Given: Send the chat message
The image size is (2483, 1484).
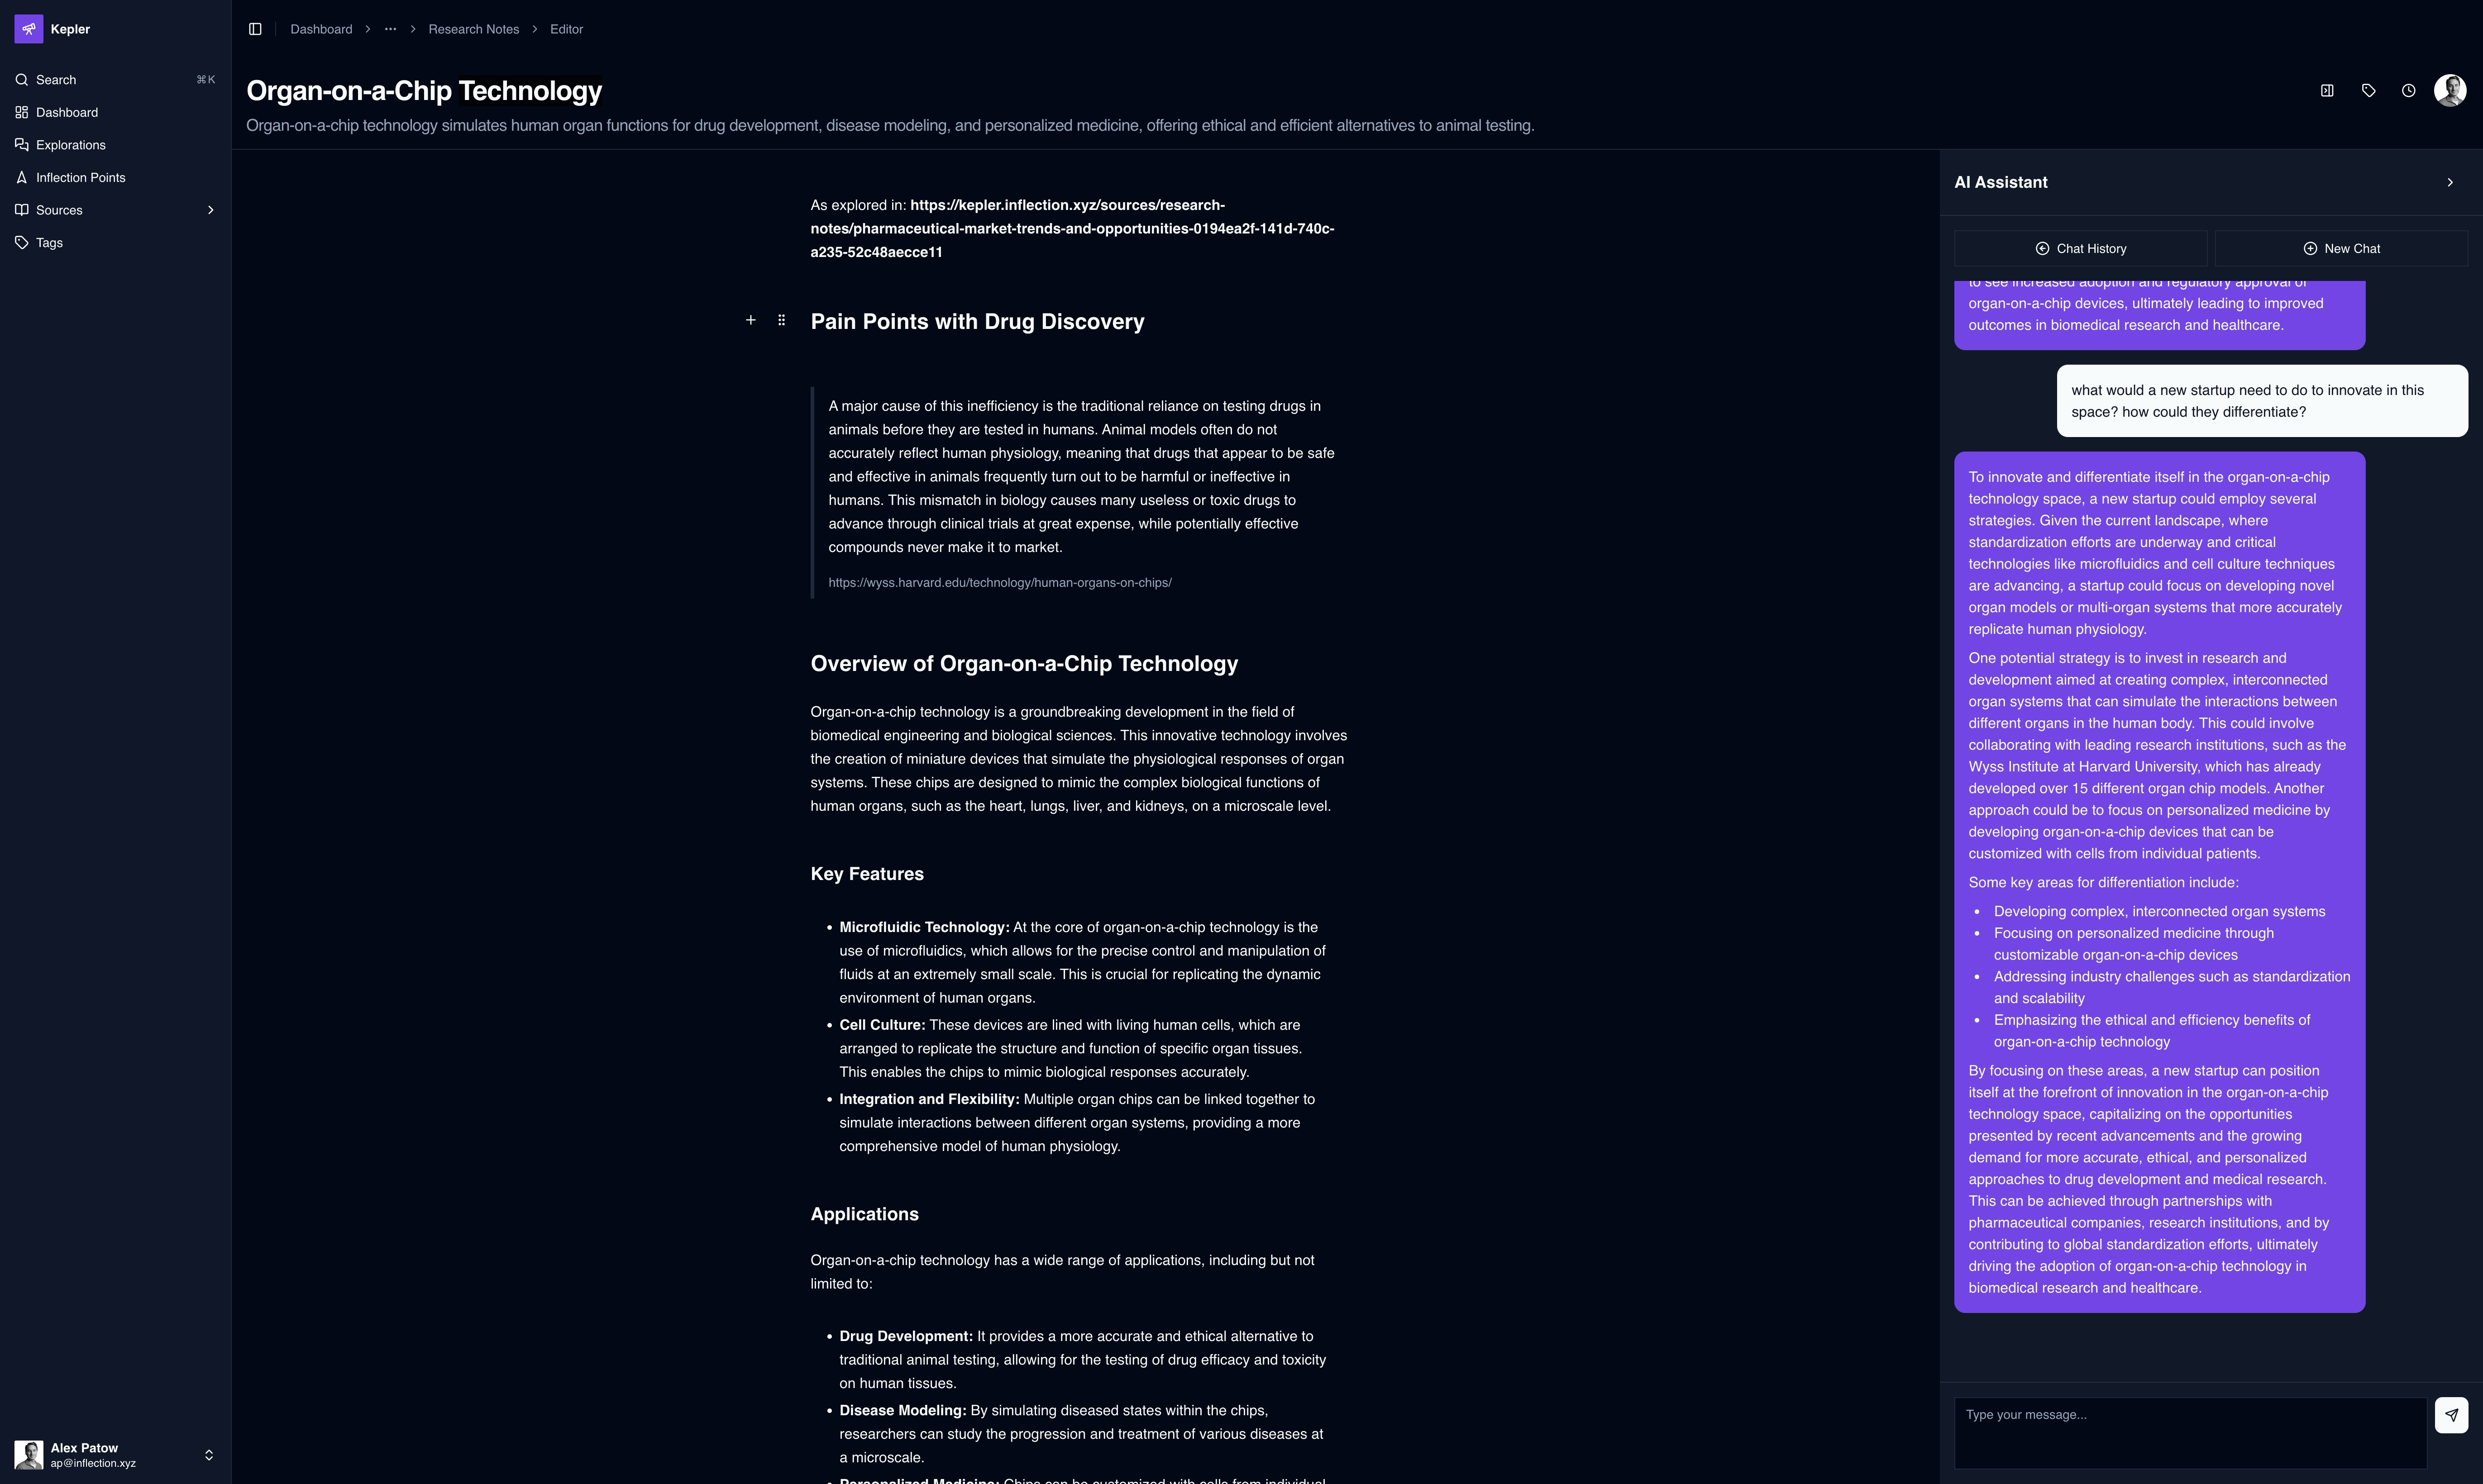Looking at the screenshot, I should [x=2451, y=1415].
